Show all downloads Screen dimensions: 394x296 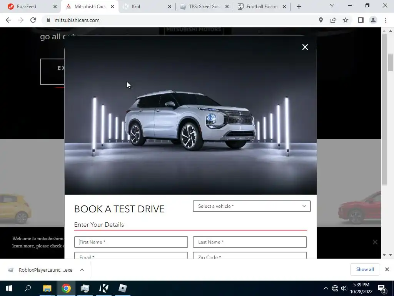(x=365, y=269)
